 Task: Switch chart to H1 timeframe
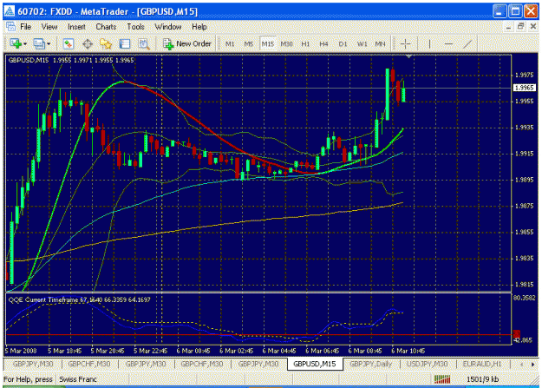pyautogui.click(x=305, y=44)
